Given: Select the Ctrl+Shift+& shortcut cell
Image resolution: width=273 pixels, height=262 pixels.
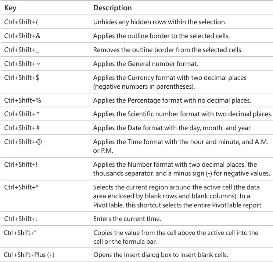Looking at the screenshot, I should click(x=22, y=36).
